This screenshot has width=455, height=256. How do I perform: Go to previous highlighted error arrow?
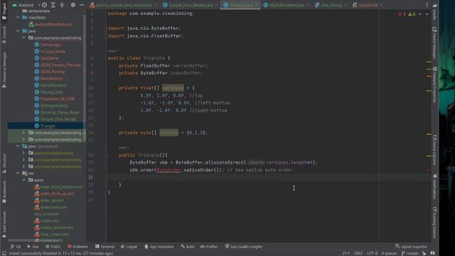[420, 14]
